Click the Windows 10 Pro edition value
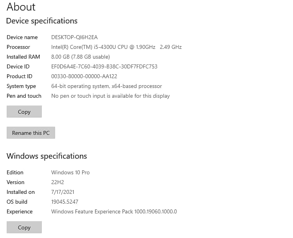293x238 pixels. point(70,173)
